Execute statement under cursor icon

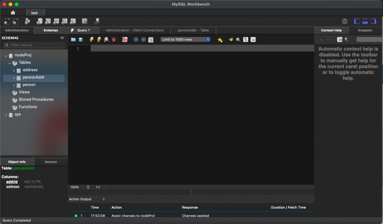[99, 40]
